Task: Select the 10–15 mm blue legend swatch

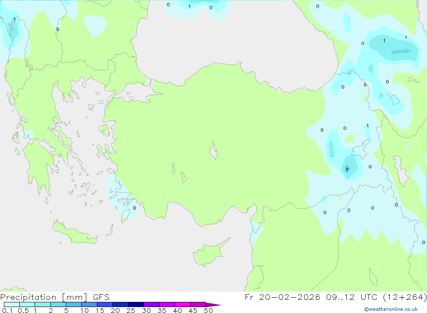Action: [89, 304]
